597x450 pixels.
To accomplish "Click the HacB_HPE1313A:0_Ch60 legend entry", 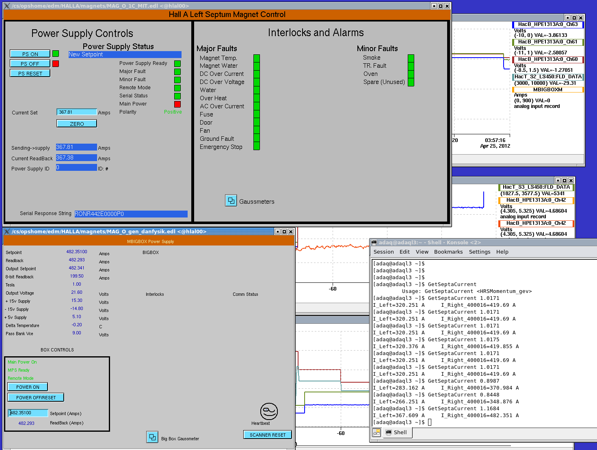I will (x=548, y=59).
